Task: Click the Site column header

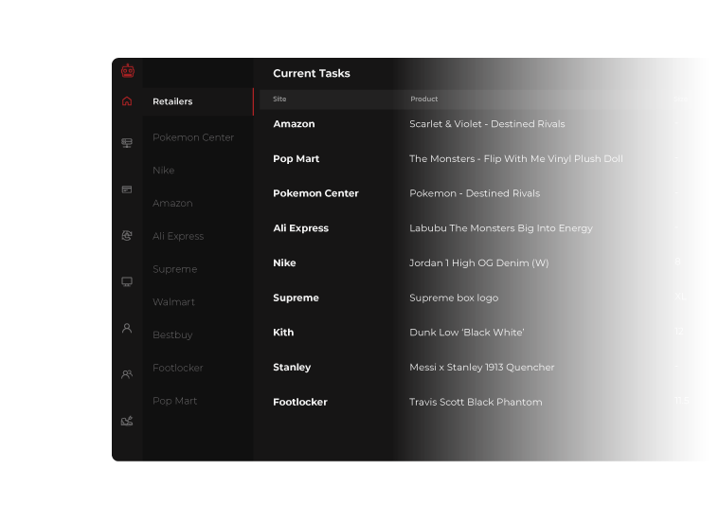Action: coord(279,99)
